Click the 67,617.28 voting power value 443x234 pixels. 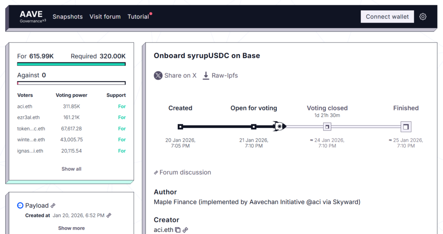(x=71, y=128)
